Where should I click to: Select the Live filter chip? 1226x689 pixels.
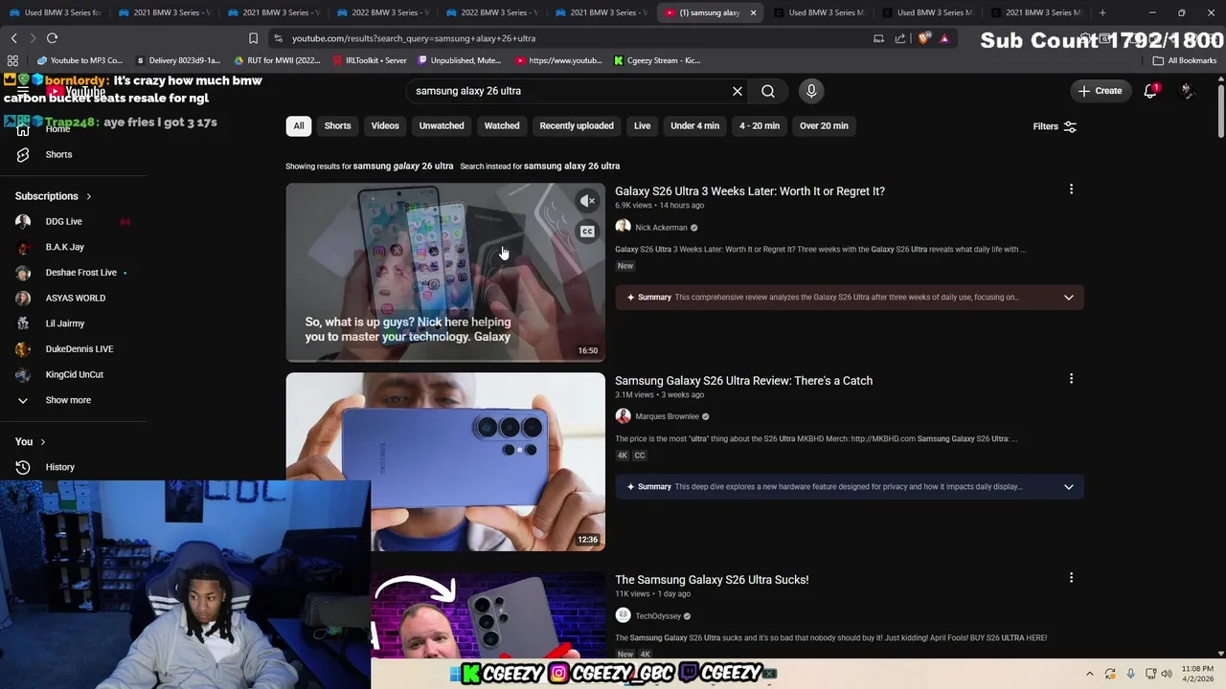642,125
